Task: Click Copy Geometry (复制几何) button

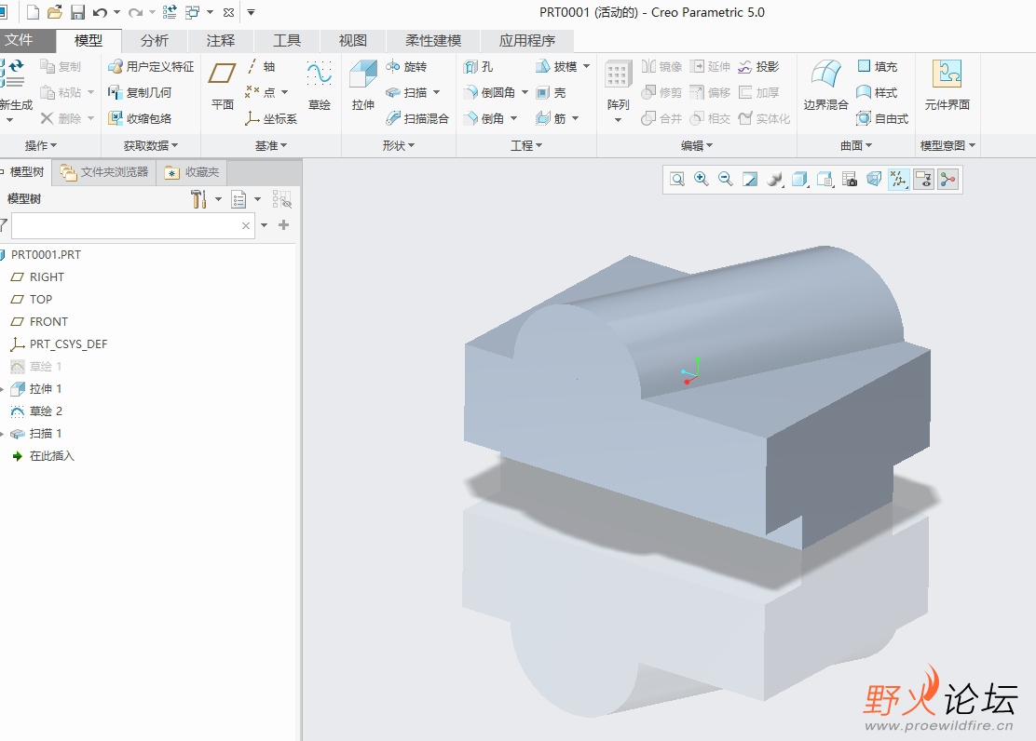Action: (x=140, y=92)
